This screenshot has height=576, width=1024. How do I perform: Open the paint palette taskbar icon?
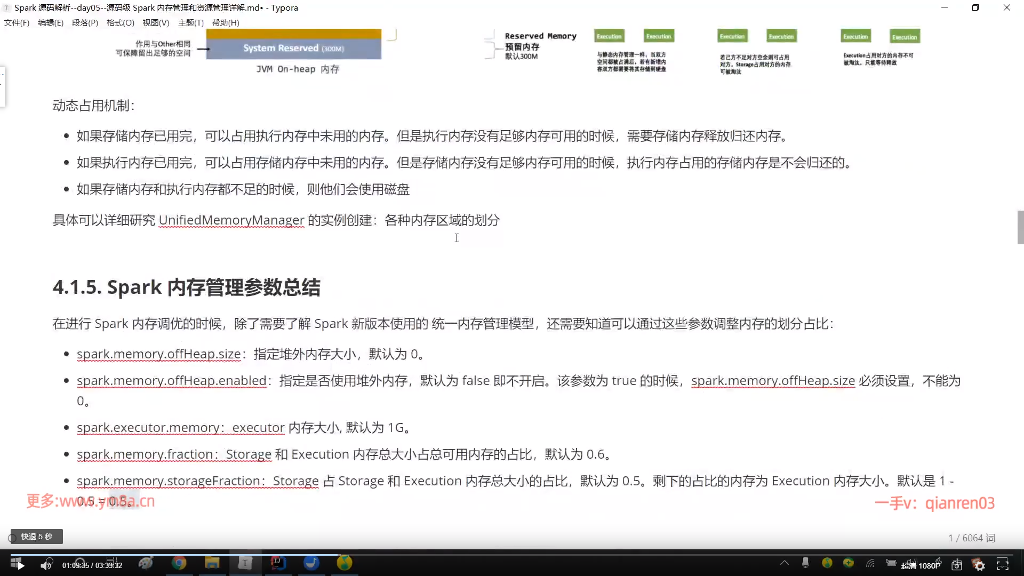pyautogui.click(x=146, y=563)
